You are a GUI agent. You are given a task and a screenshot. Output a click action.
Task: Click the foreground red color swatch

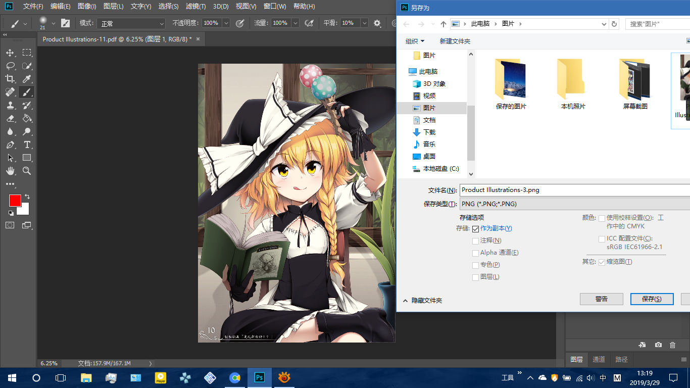(x=15, y=200)
